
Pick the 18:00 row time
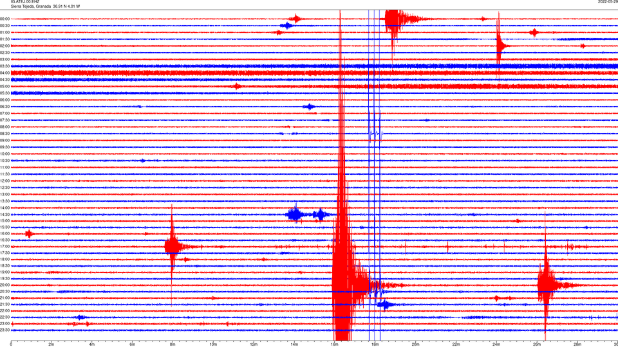(x=5, y=259)
